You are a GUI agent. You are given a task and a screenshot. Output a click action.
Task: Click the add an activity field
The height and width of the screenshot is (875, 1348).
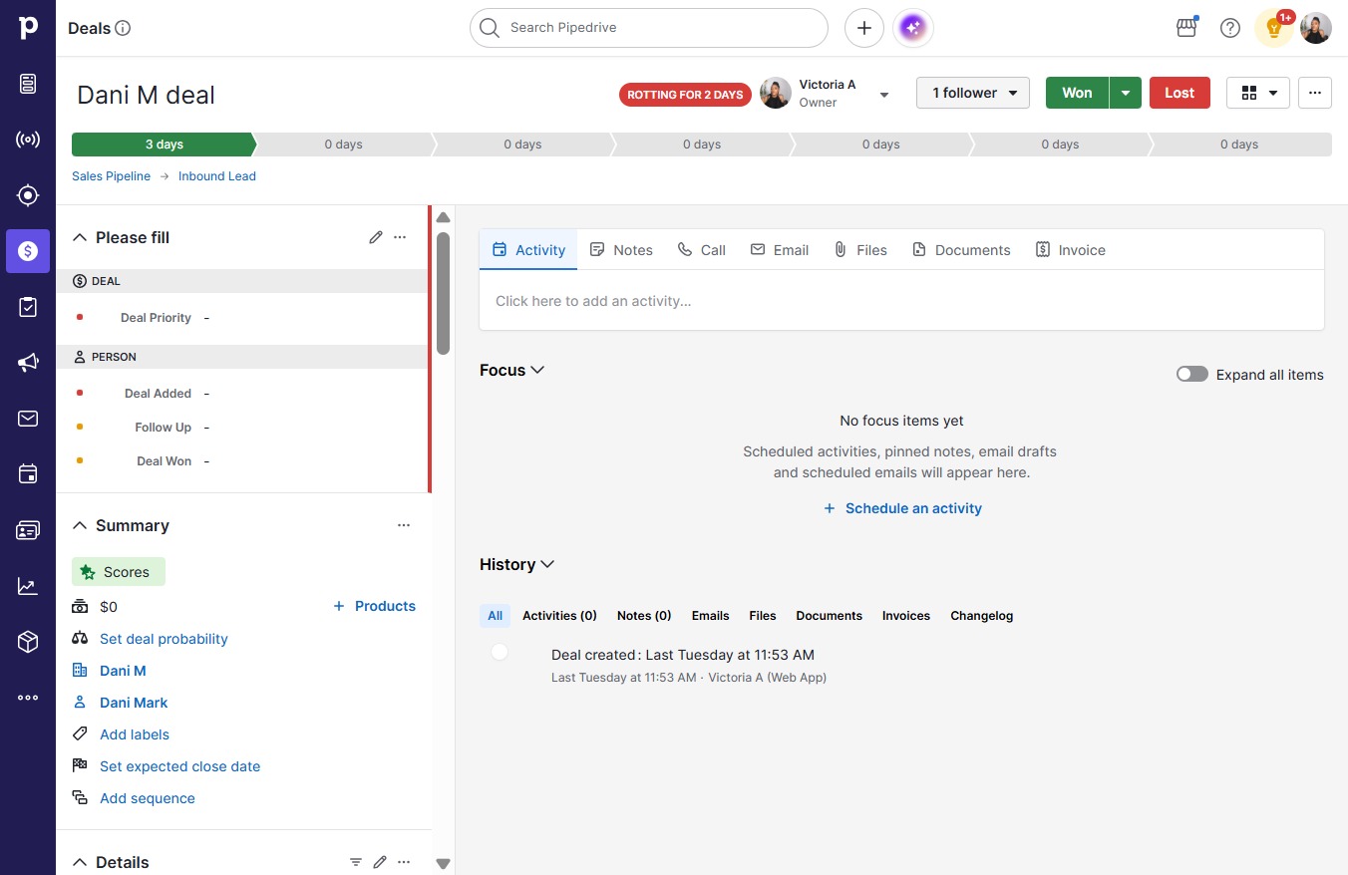click(x=901, y=301)
